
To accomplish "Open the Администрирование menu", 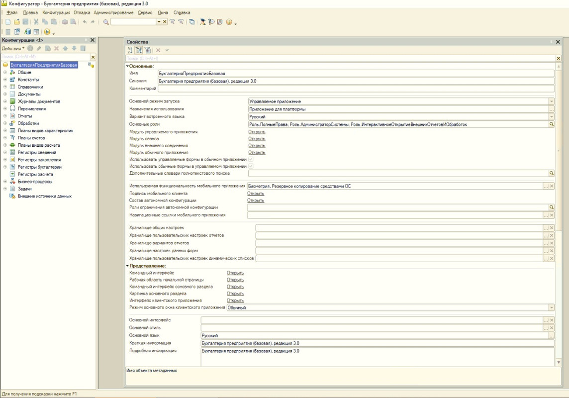I will [x=113, y=13].
